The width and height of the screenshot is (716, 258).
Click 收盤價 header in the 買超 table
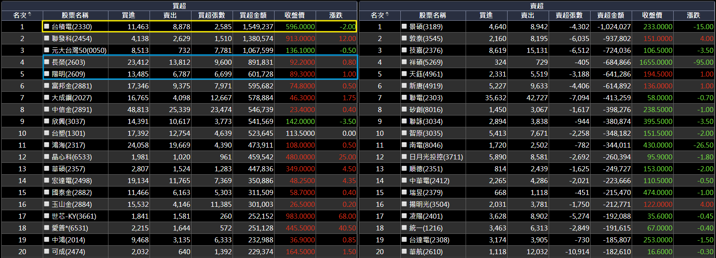[294, 15]
